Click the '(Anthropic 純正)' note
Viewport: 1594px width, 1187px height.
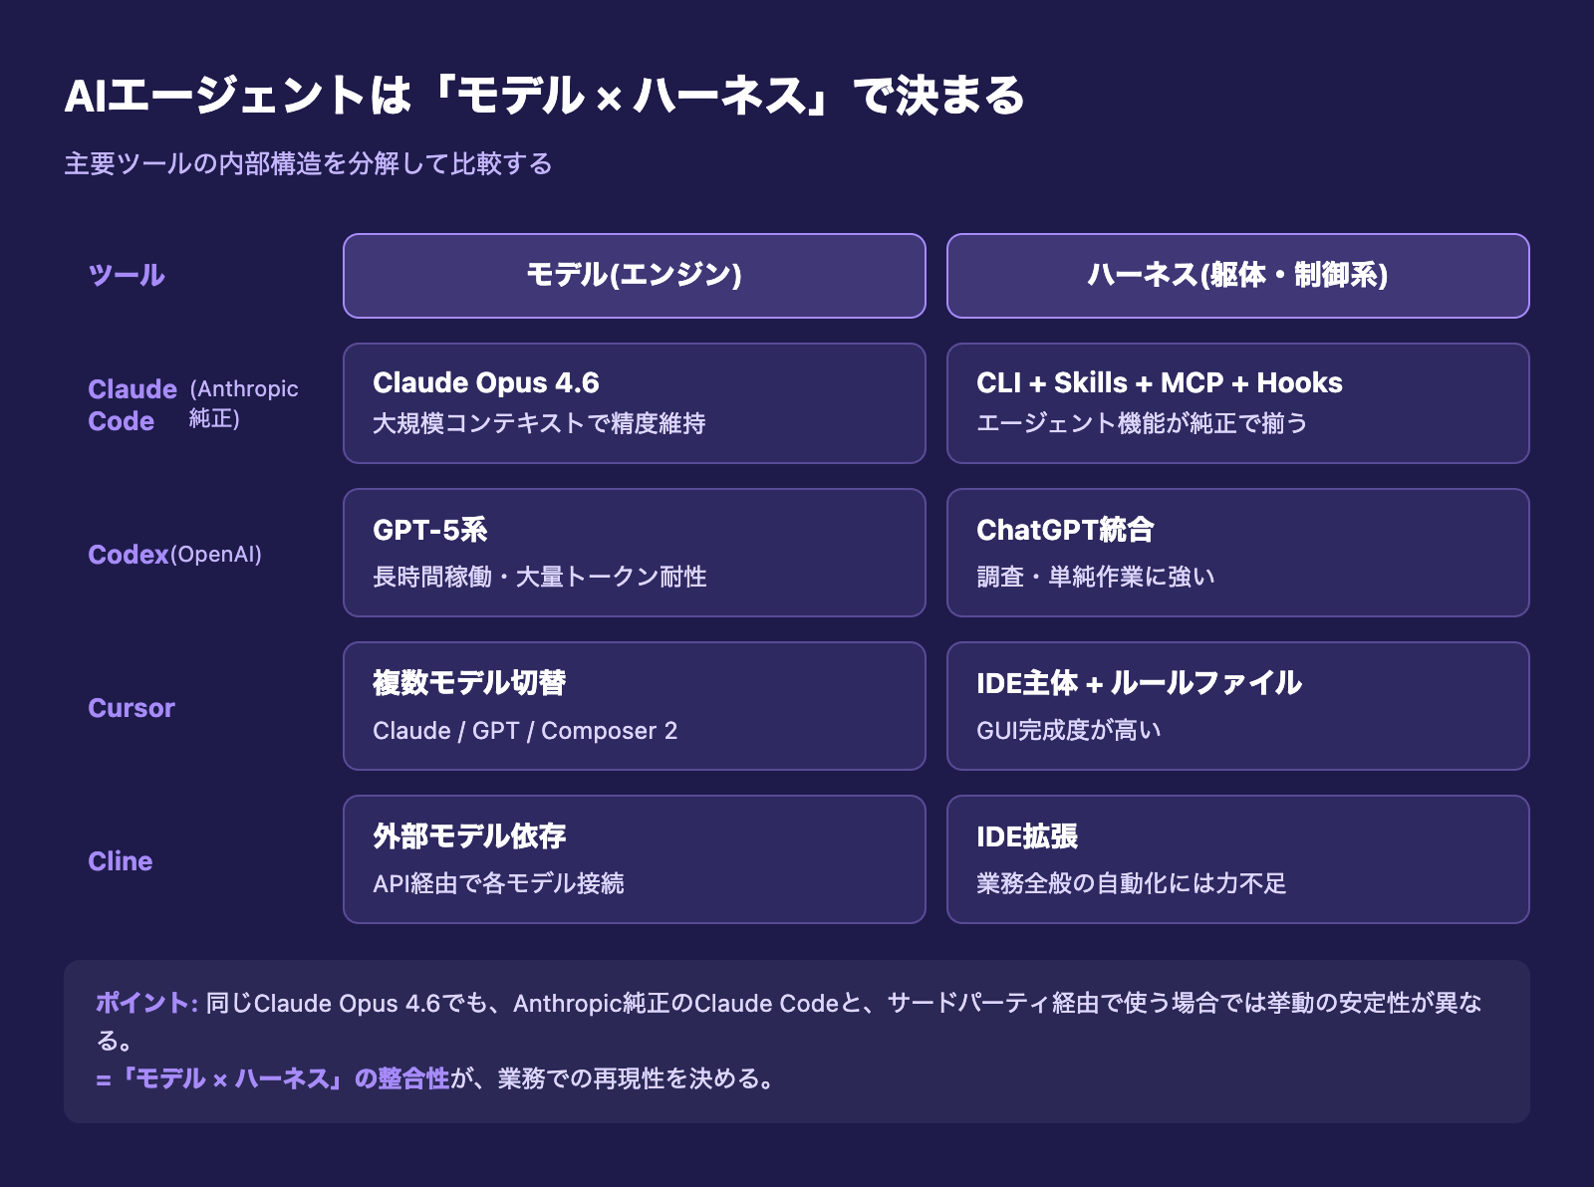243,403
